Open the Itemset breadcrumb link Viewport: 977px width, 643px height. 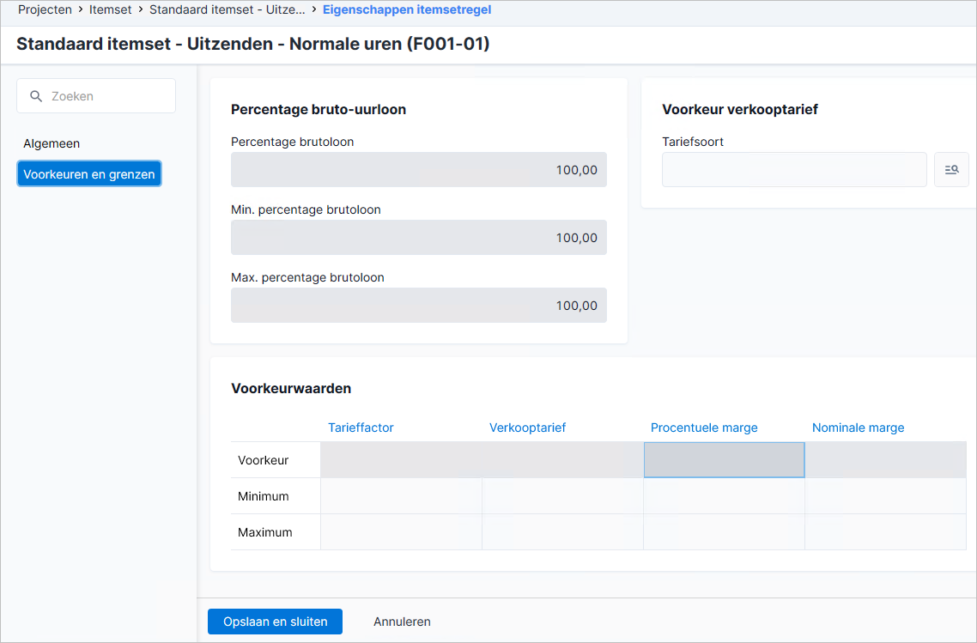point(110,9)
